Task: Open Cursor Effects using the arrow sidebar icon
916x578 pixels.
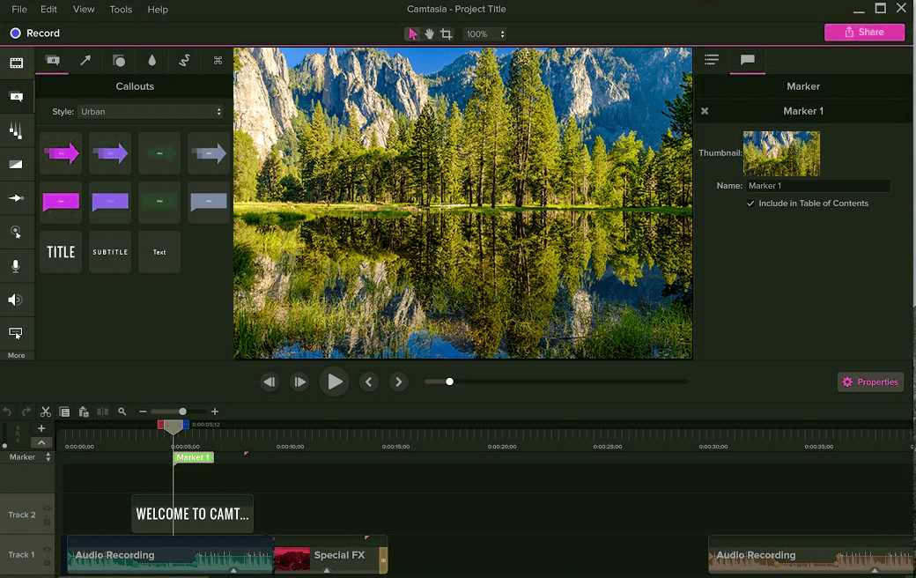Action: tap(18, 198)
